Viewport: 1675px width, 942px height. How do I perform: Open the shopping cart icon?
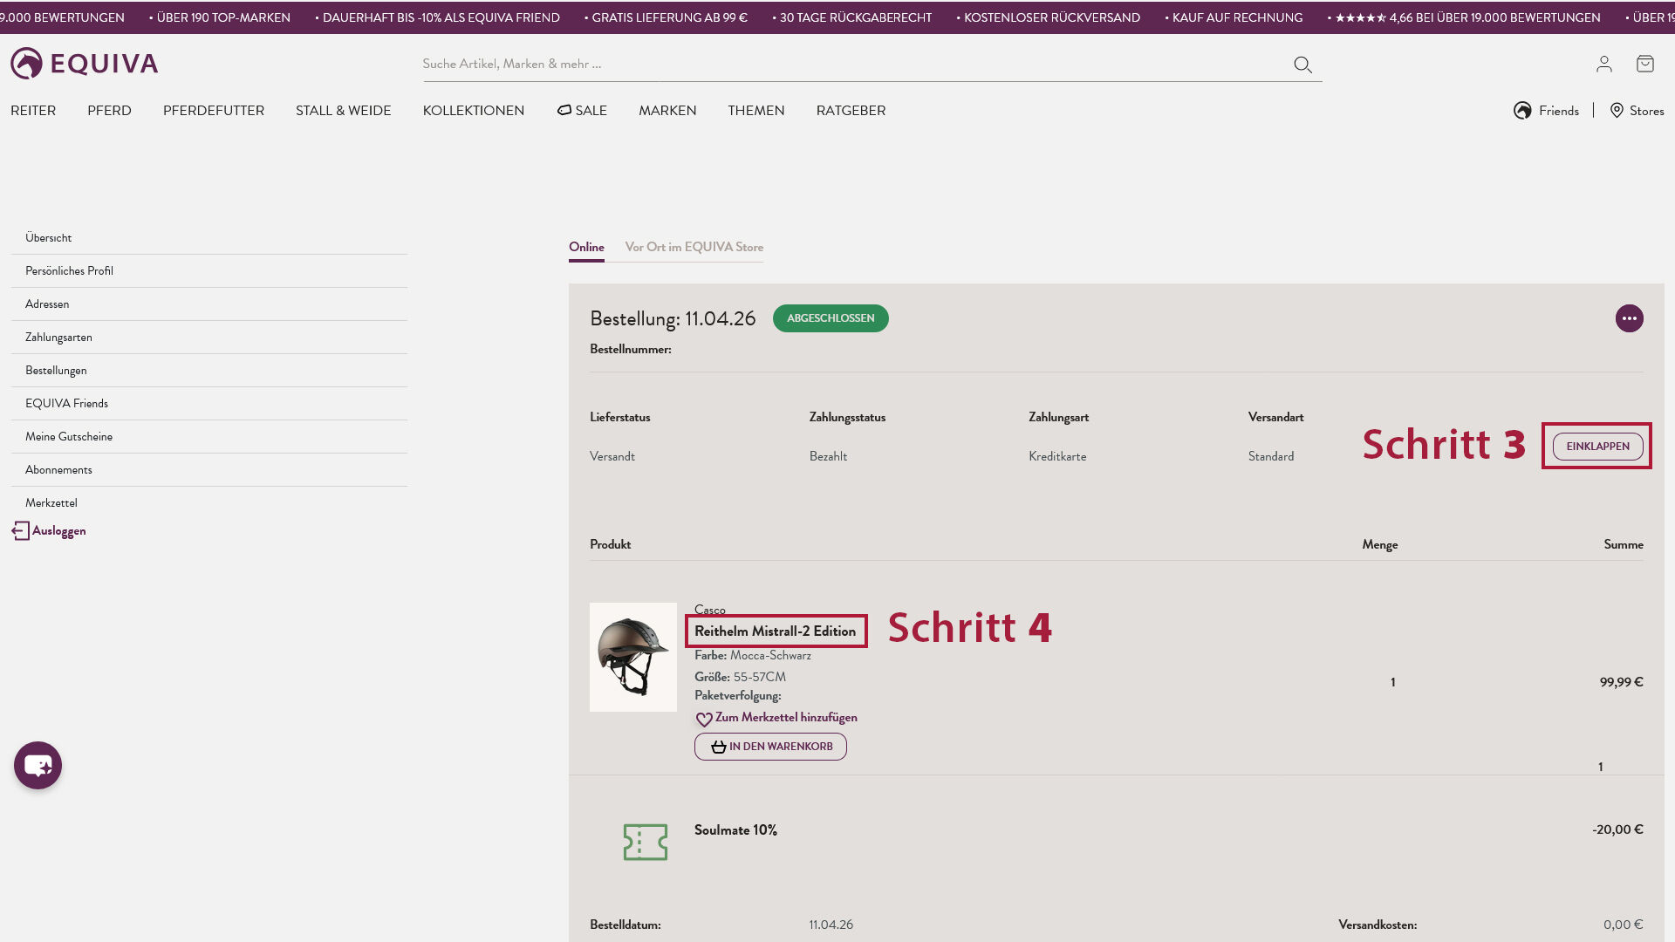point(1645,64)
